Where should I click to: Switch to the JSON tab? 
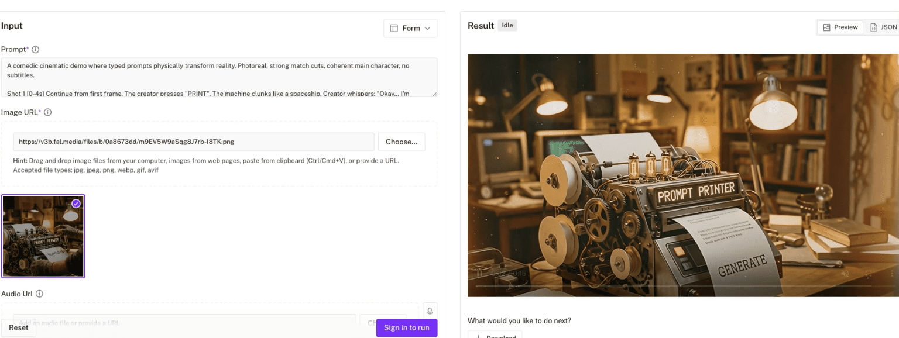[883, 27]
